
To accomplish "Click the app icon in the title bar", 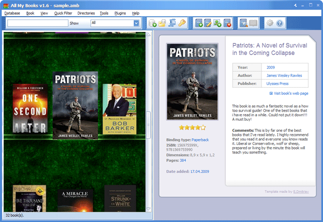I will click(x=6, y=6).
